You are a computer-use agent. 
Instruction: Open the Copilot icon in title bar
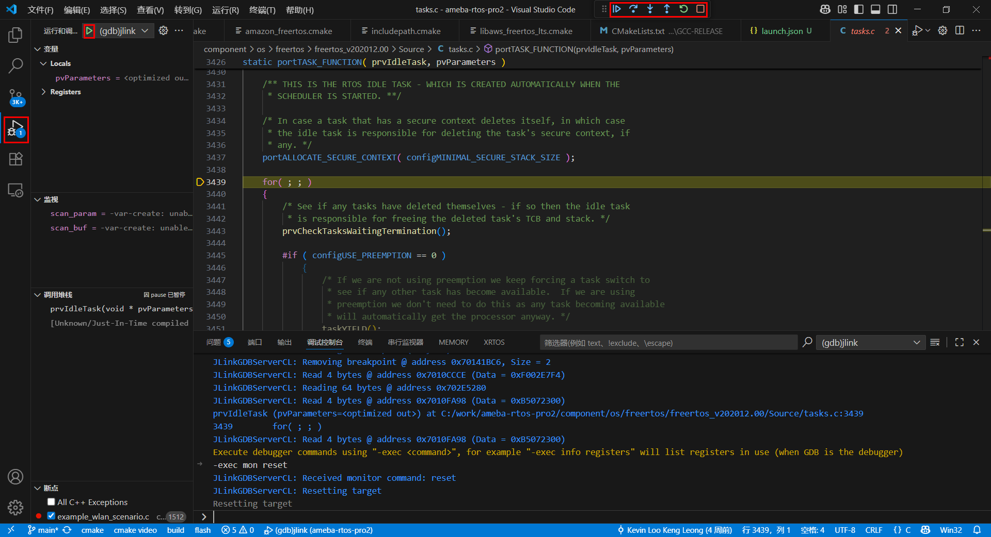pyautogui.click(x=825, y=9)
